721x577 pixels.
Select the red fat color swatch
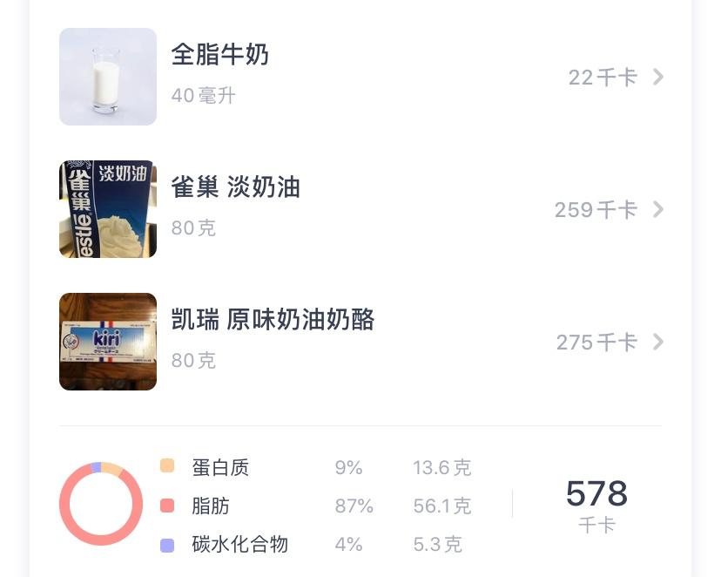coord(167,506)
